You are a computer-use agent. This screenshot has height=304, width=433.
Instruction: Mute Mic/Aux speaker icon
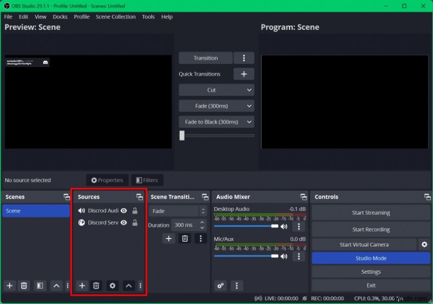click(x=284, y=256)
